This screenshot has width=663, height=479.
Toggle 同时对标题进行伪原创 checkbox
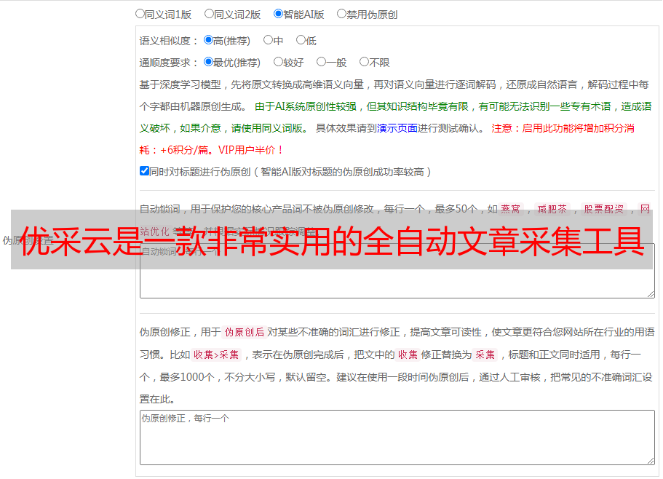(144, 171)
